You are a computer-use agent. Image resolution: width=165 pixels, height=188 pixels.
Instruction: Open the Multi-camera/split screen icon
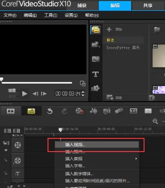148,111
